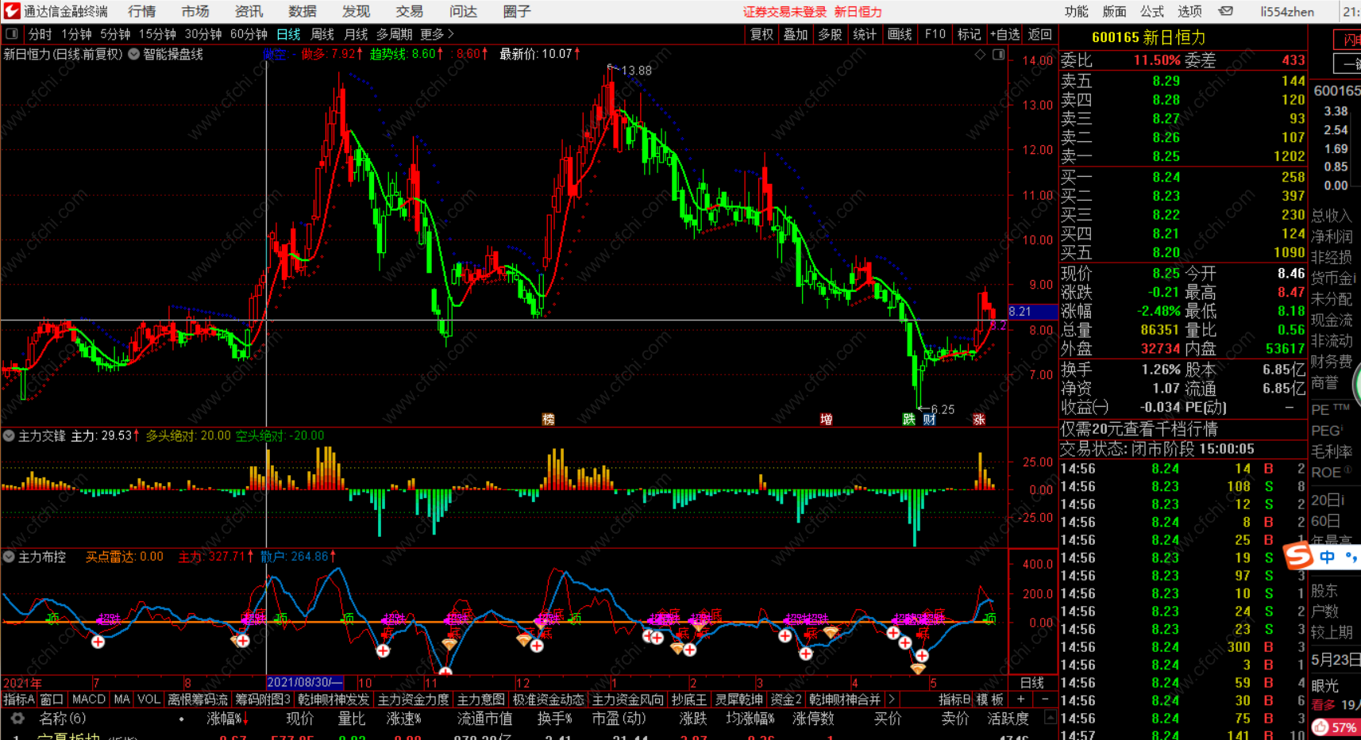The width and height of the screenshot is (1361, 740).
Task: Expand more indicator tabs arrow
Action: (892, 700)
